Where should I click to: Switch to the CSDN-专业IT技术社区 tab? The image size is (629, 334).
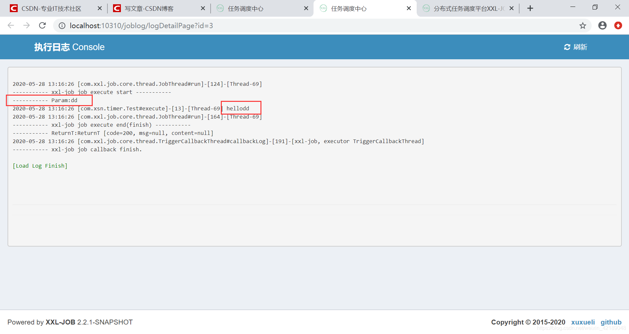point(52,9)
